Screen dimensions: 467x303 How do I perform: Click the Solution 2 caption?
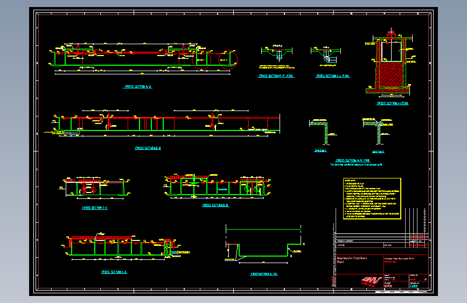(x=378, y=152)
